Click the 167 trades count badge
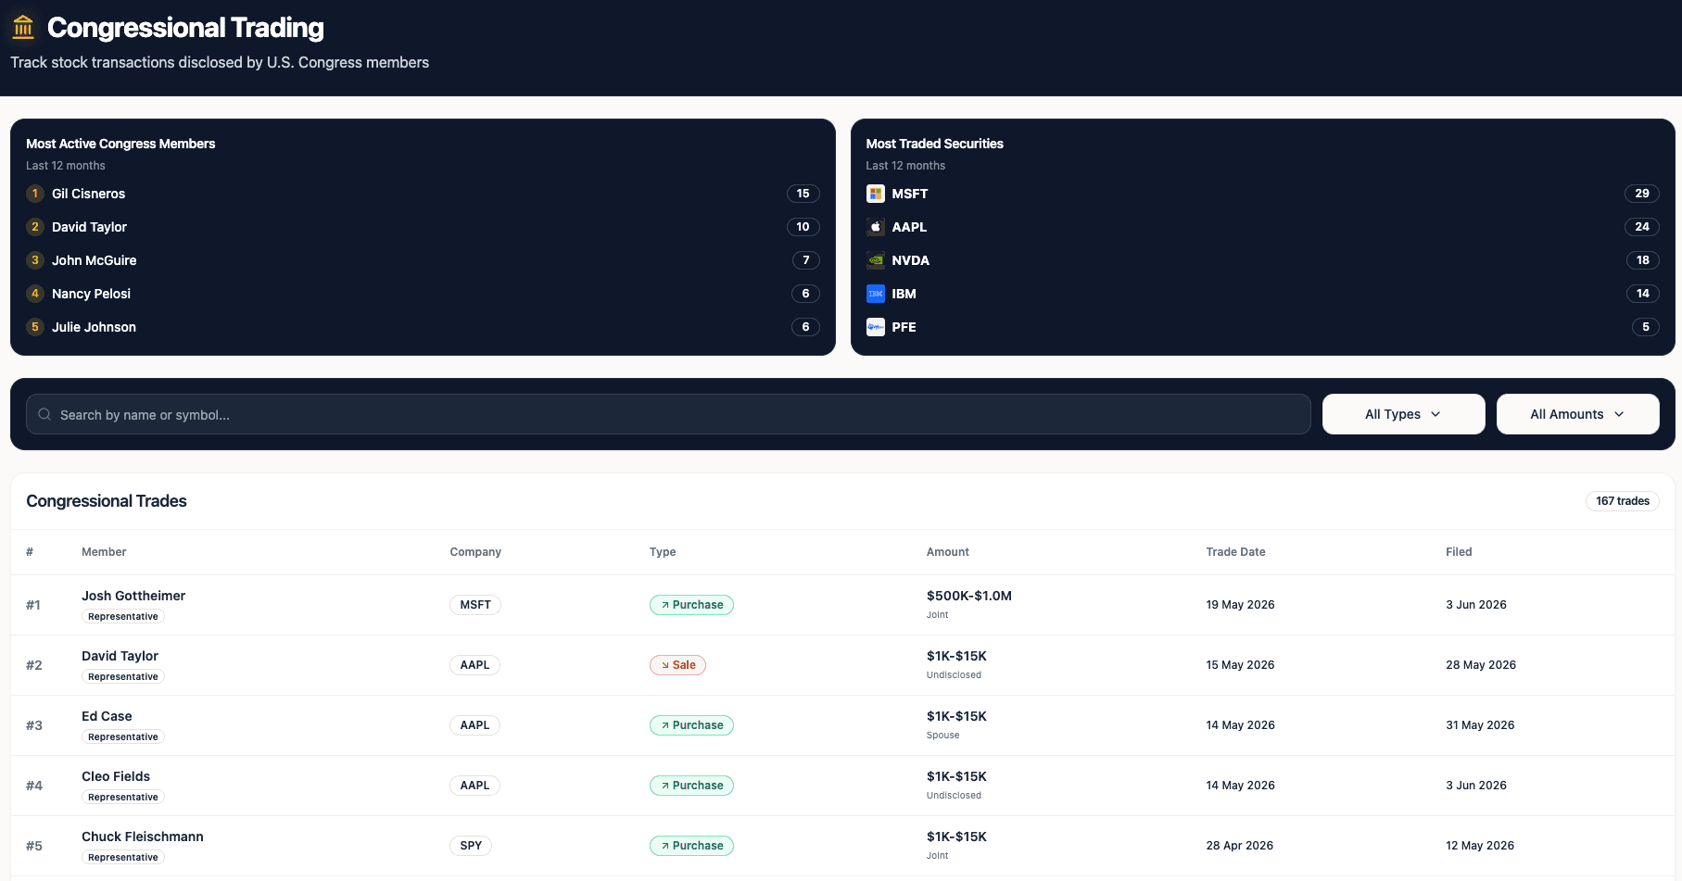The image size is (1682, 881). click(x=1622, y=501)
